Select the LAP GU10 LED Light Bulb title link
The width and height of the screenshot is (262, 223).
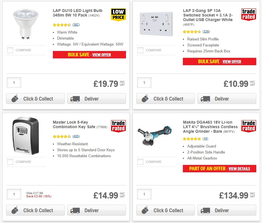[77, 13]
